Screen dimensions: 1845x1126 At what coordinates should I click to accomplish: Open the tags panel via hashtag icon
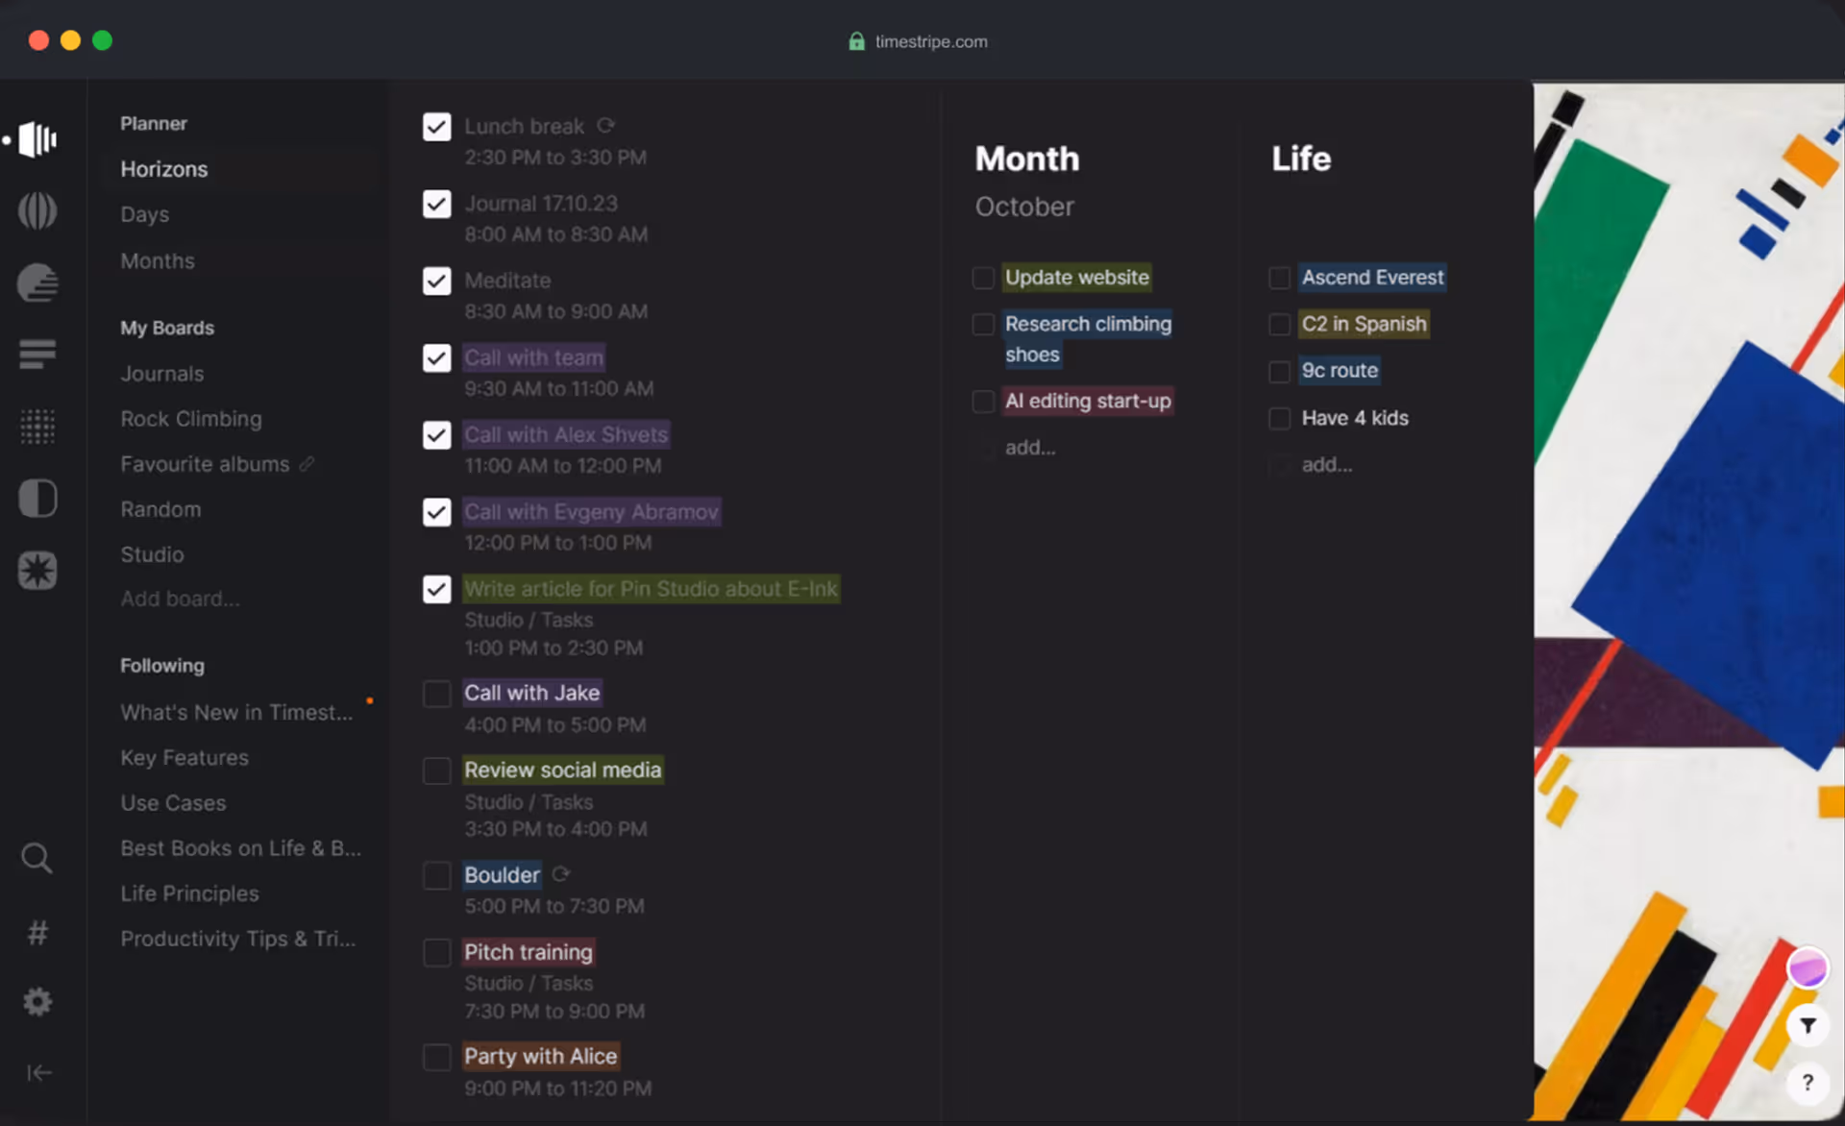(37, 931)
